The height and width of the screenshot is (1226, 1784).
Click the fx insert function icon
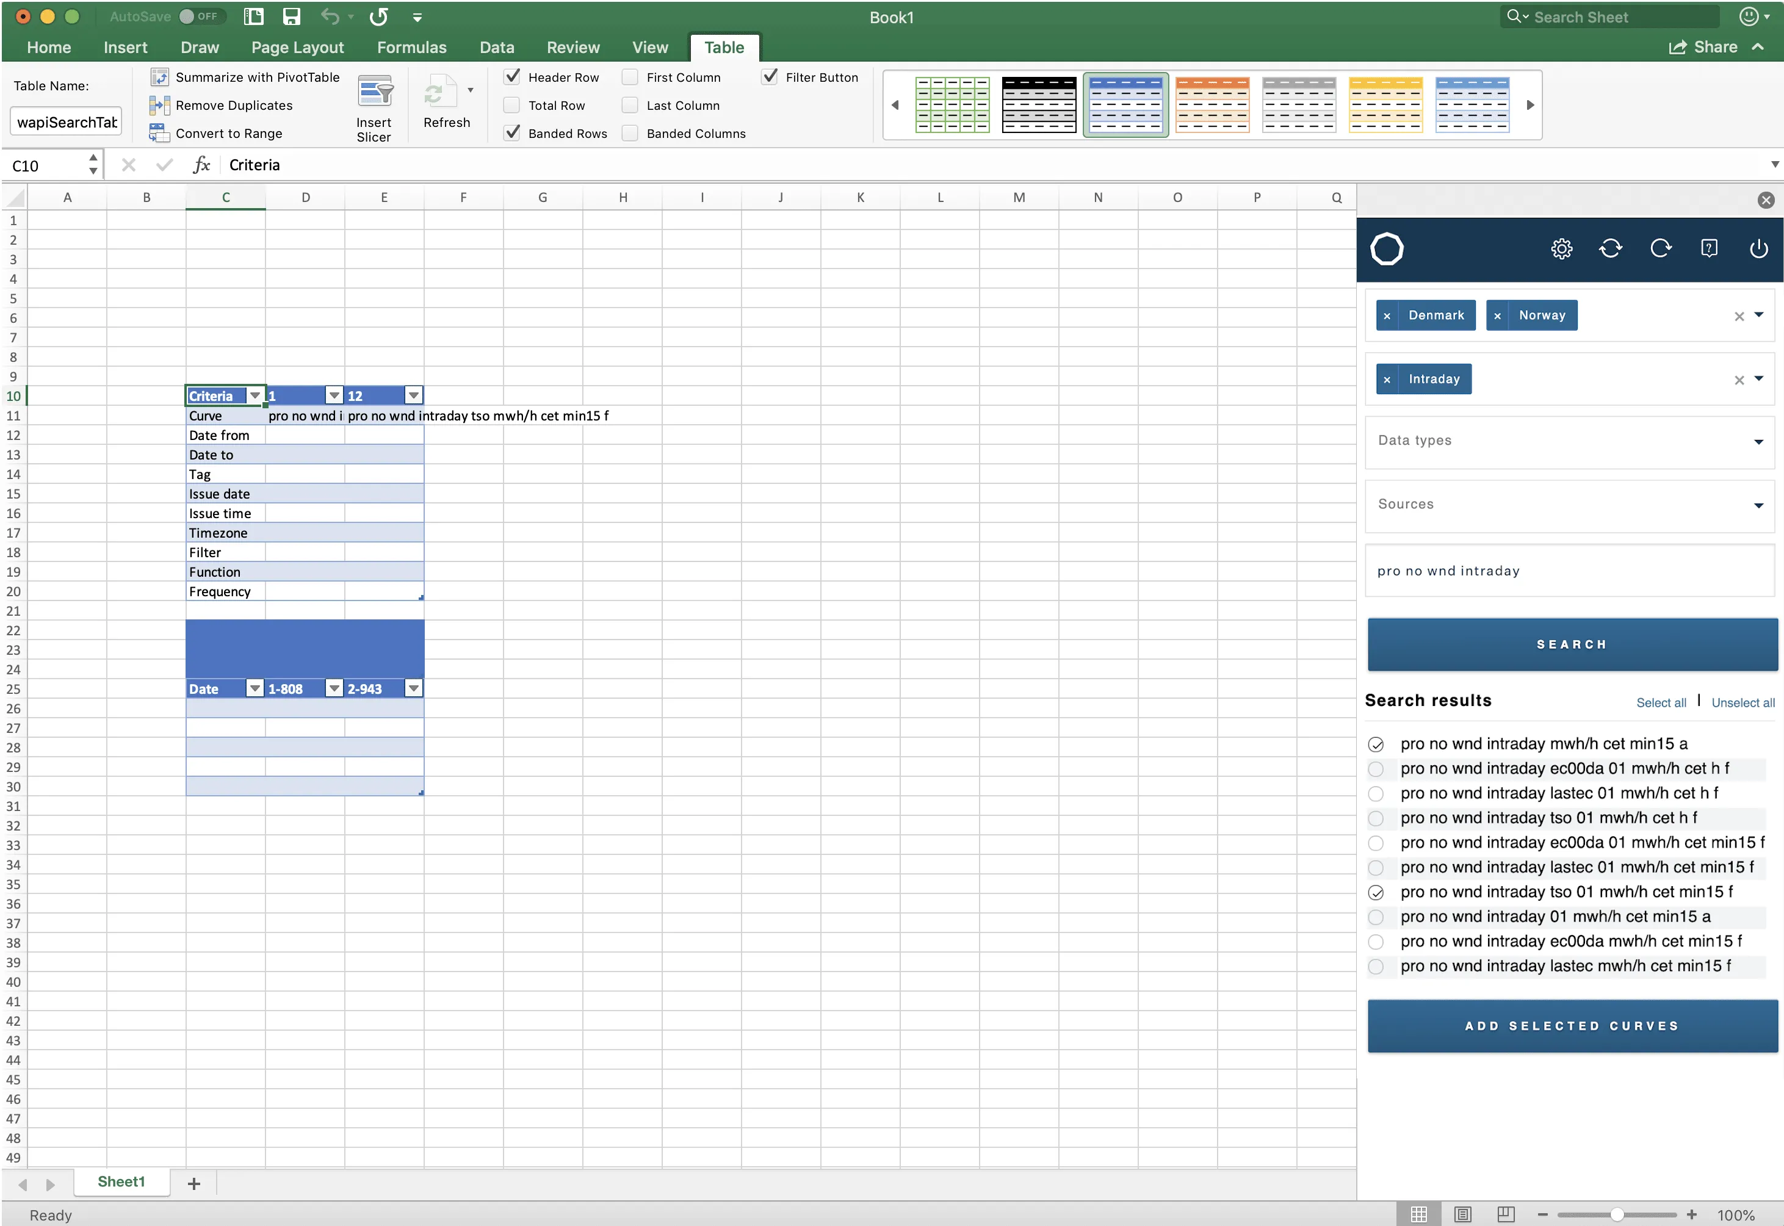[201, 164]
